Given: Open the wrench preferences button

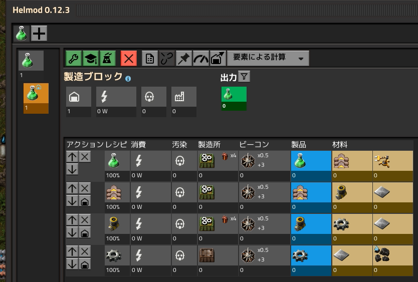Looking at the screenshot, I should pos(74,58).
